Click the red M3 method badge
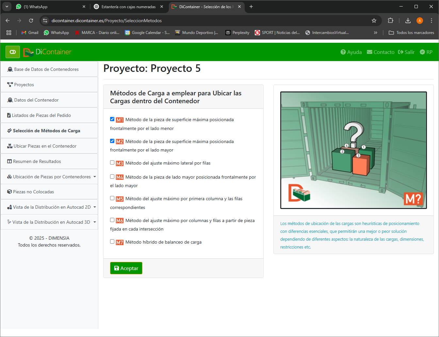The width and height of the screenshot is (439, 337). click(120, 163)
